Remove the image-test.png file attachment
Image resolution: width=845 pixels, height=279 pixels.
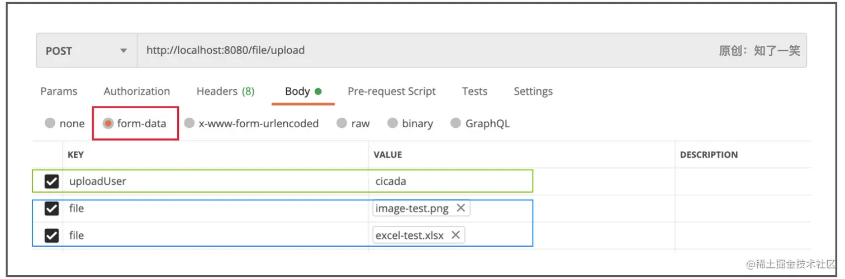[x=461, y=208]
